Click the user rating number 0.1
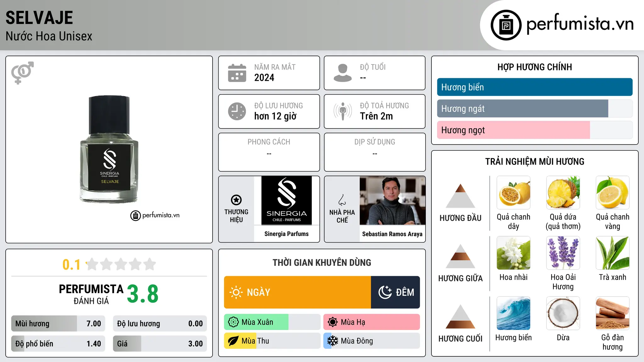644x362 pixels. [x=71, y=265]
